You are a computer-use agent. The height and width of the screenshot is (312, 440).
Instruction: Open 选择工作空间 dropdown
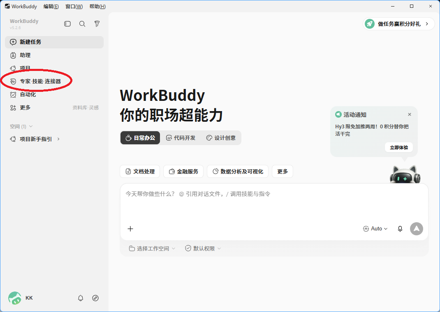[x=152, y=248]
